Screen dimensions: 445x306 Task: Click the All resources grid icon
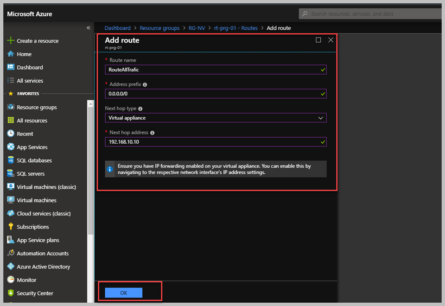pyautogui.click(x=11, y=120)
